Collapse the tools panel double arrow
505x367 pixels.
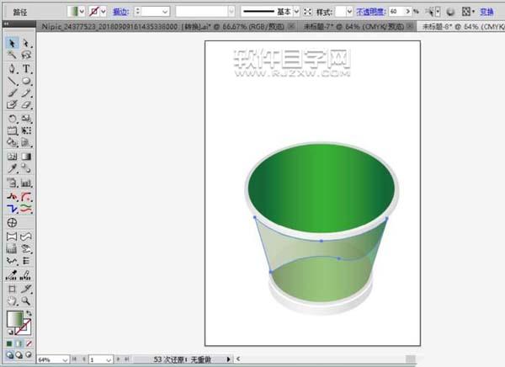[5, 24]
